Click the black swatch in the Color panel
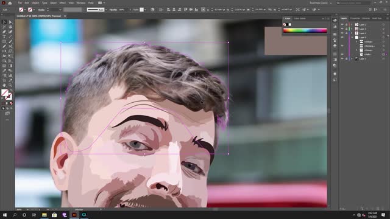 pos(287,24)
